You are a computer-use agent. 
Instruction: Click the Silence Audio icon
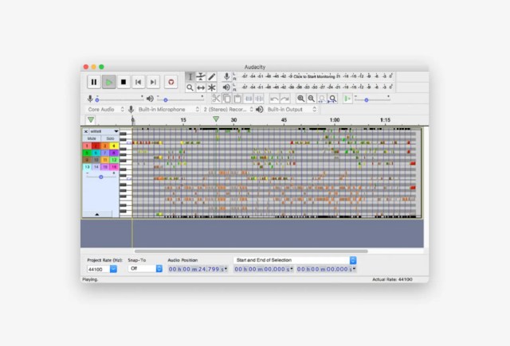[x=259, y=99]
